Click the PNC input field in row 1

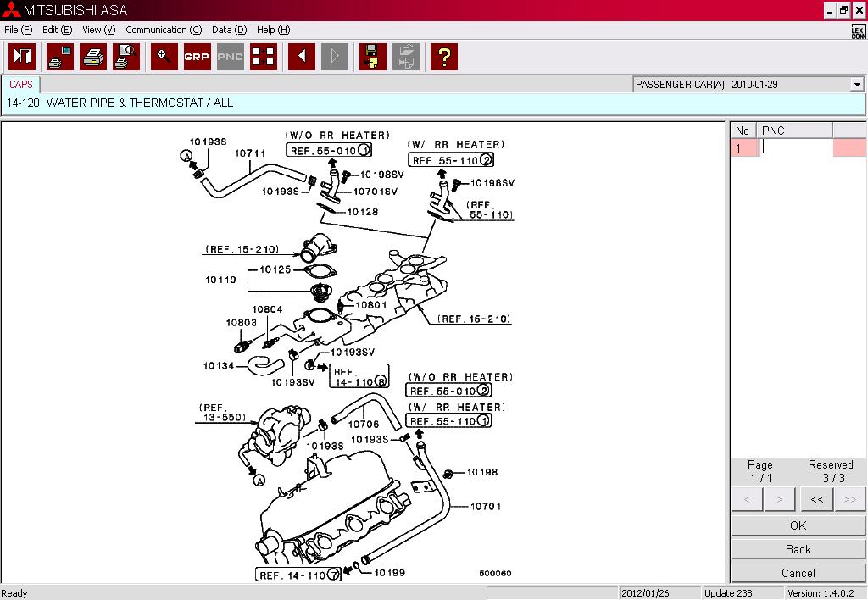tap(795, 147)
